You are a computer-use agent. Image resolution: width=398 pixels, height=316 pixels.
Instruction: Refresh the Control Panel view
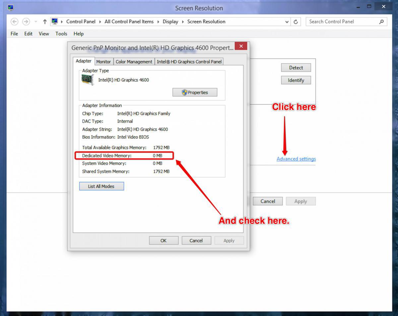tap(296, 22)
